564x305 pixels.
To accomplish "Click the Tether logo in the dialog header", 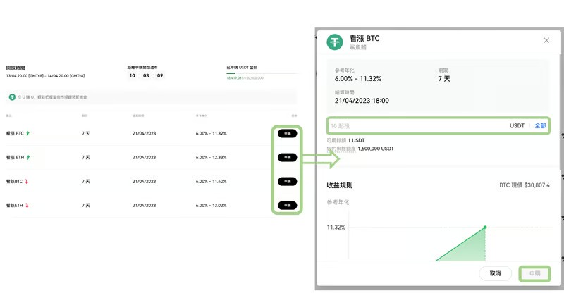I will [x=334, y=42].
